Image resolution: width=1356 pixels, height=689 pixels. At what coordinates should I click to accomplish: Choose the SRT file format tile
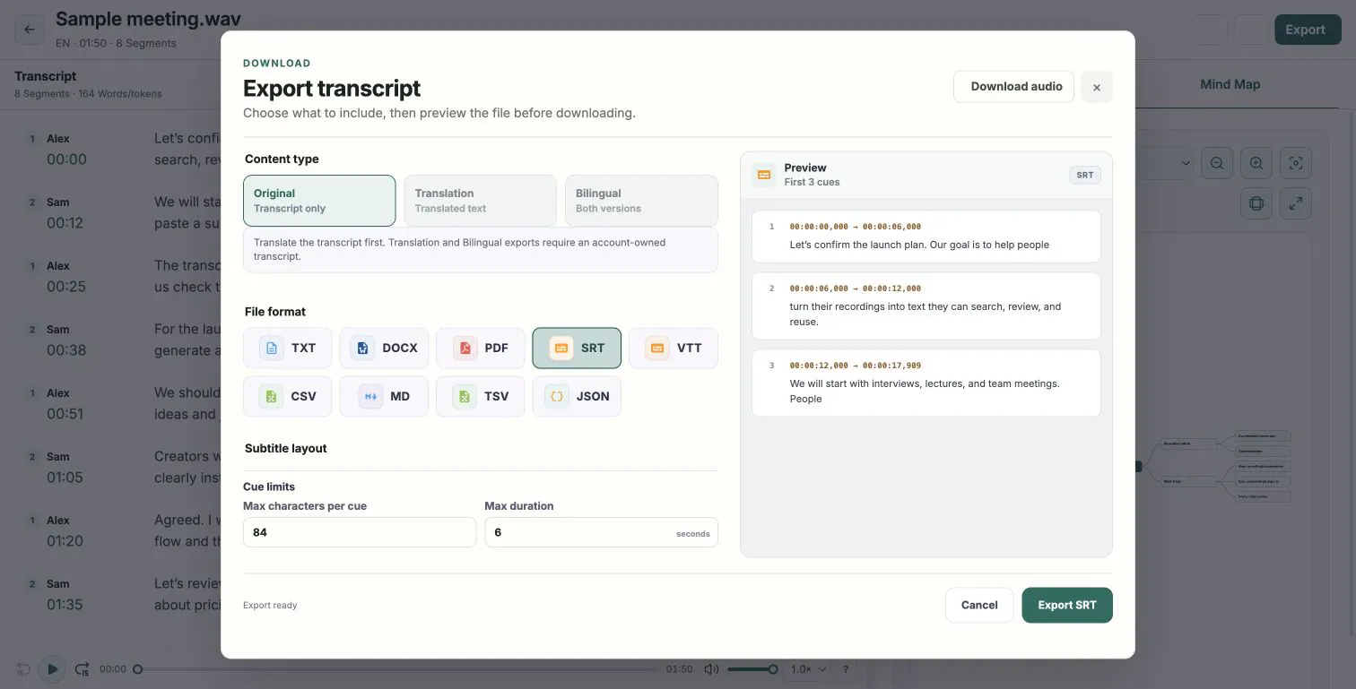point(577,348)
